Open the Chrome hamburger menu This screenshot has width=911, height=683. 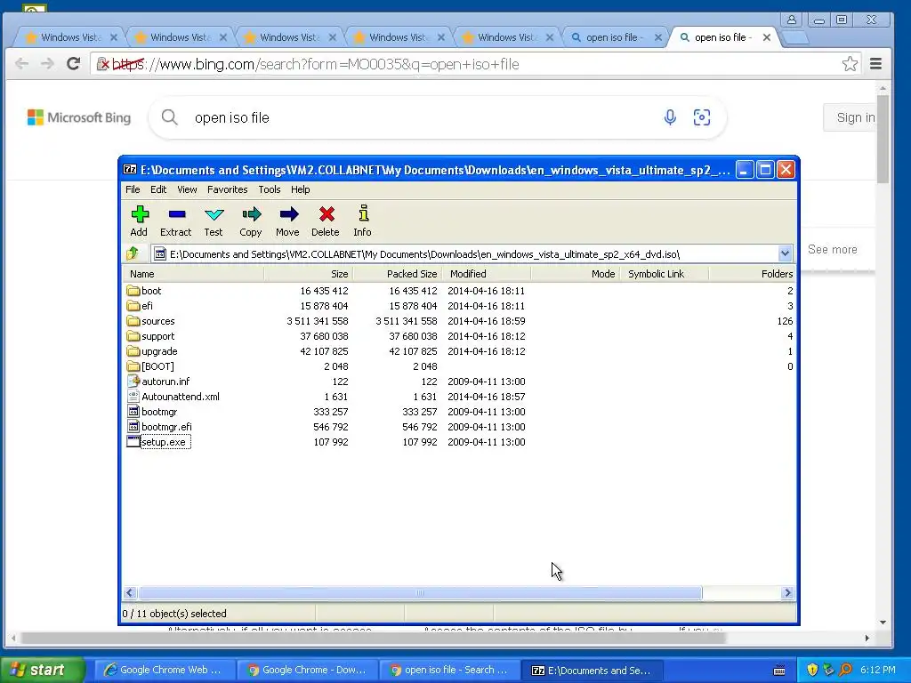pyautogui.click(x=875, y=64)
